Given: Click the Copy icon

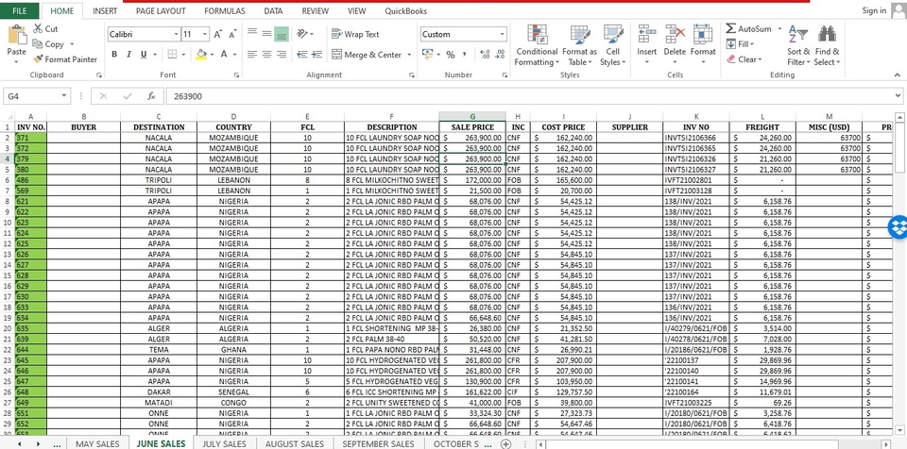Looking at the screenshot, I should [38, 44].
